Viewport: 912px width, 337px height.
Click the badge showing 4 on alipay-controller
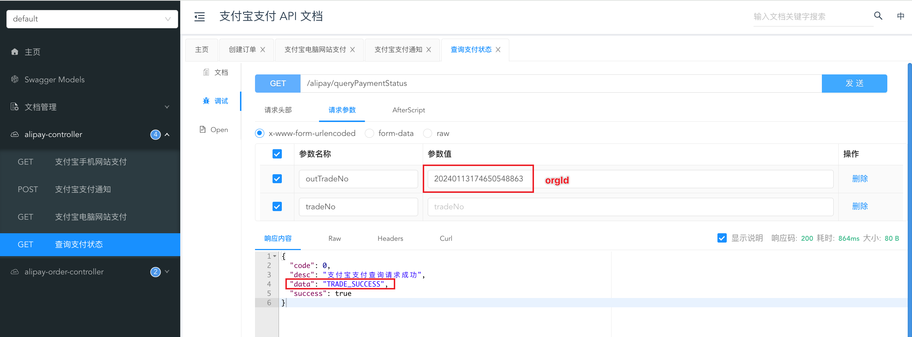coord(155,135)
